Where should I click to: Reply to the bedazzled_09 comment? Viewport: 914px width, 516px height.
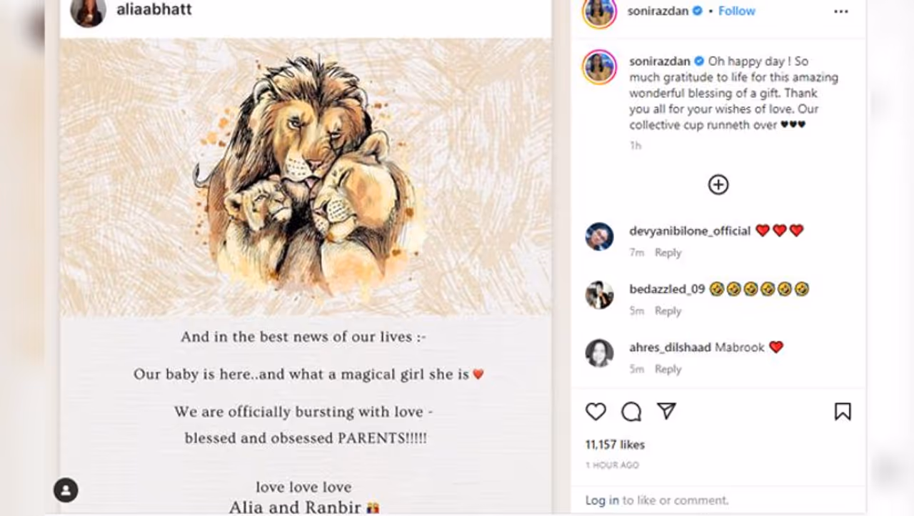tap(668, 311)
